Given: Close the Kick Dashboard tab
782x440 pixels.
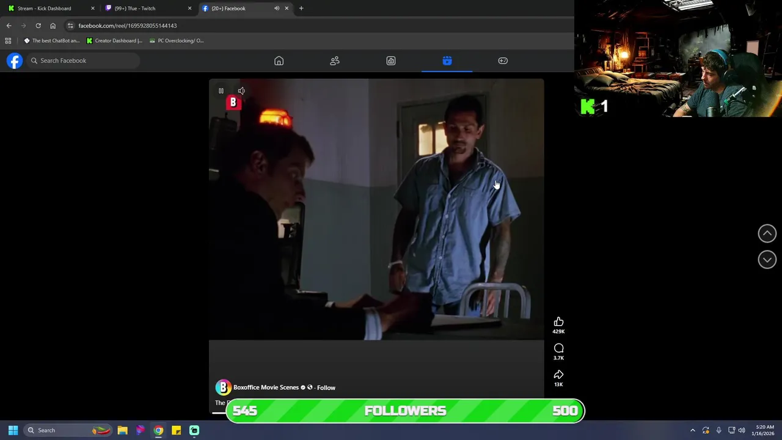Looking at the screenshot, I should (93, 9).
